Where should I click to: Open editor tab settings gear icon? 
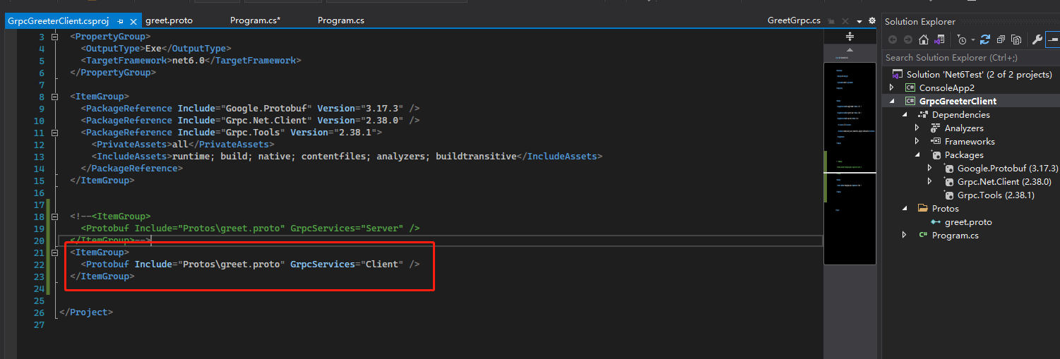[872, 20]
